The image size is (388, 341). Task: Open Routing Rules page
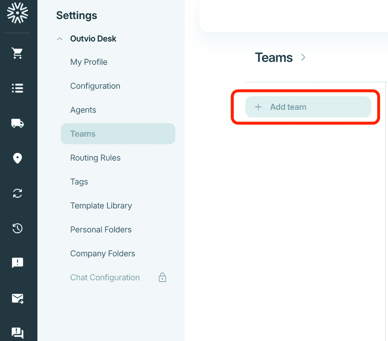coord(95,158)
